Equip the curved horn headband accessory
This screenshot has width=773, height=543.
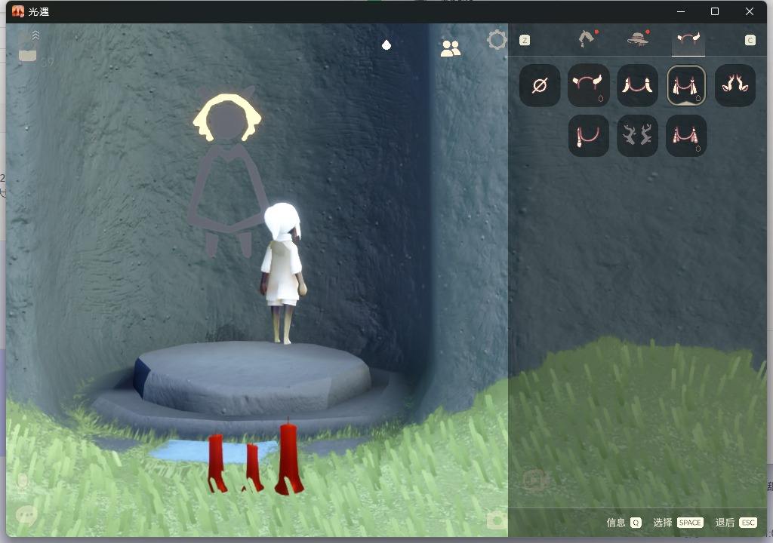coord(588,85)
